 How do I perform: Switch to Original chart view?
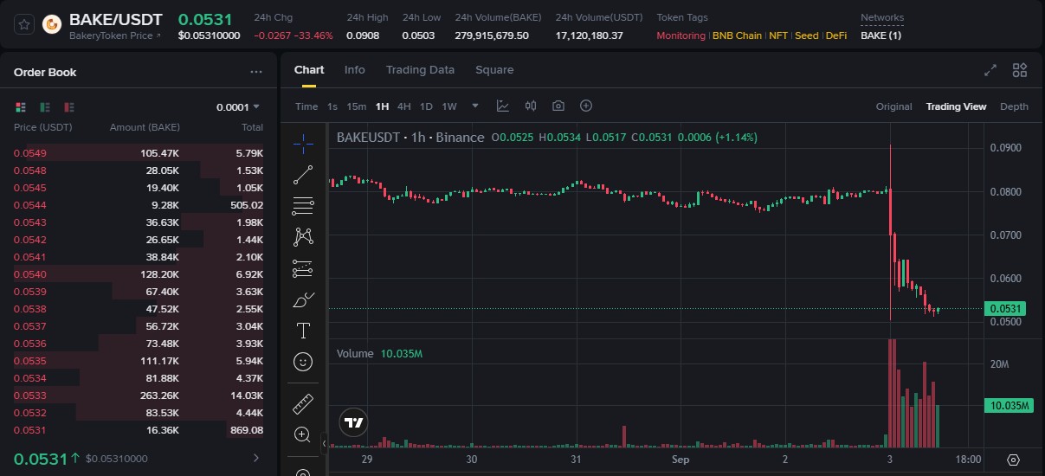[x=894, y=106]
